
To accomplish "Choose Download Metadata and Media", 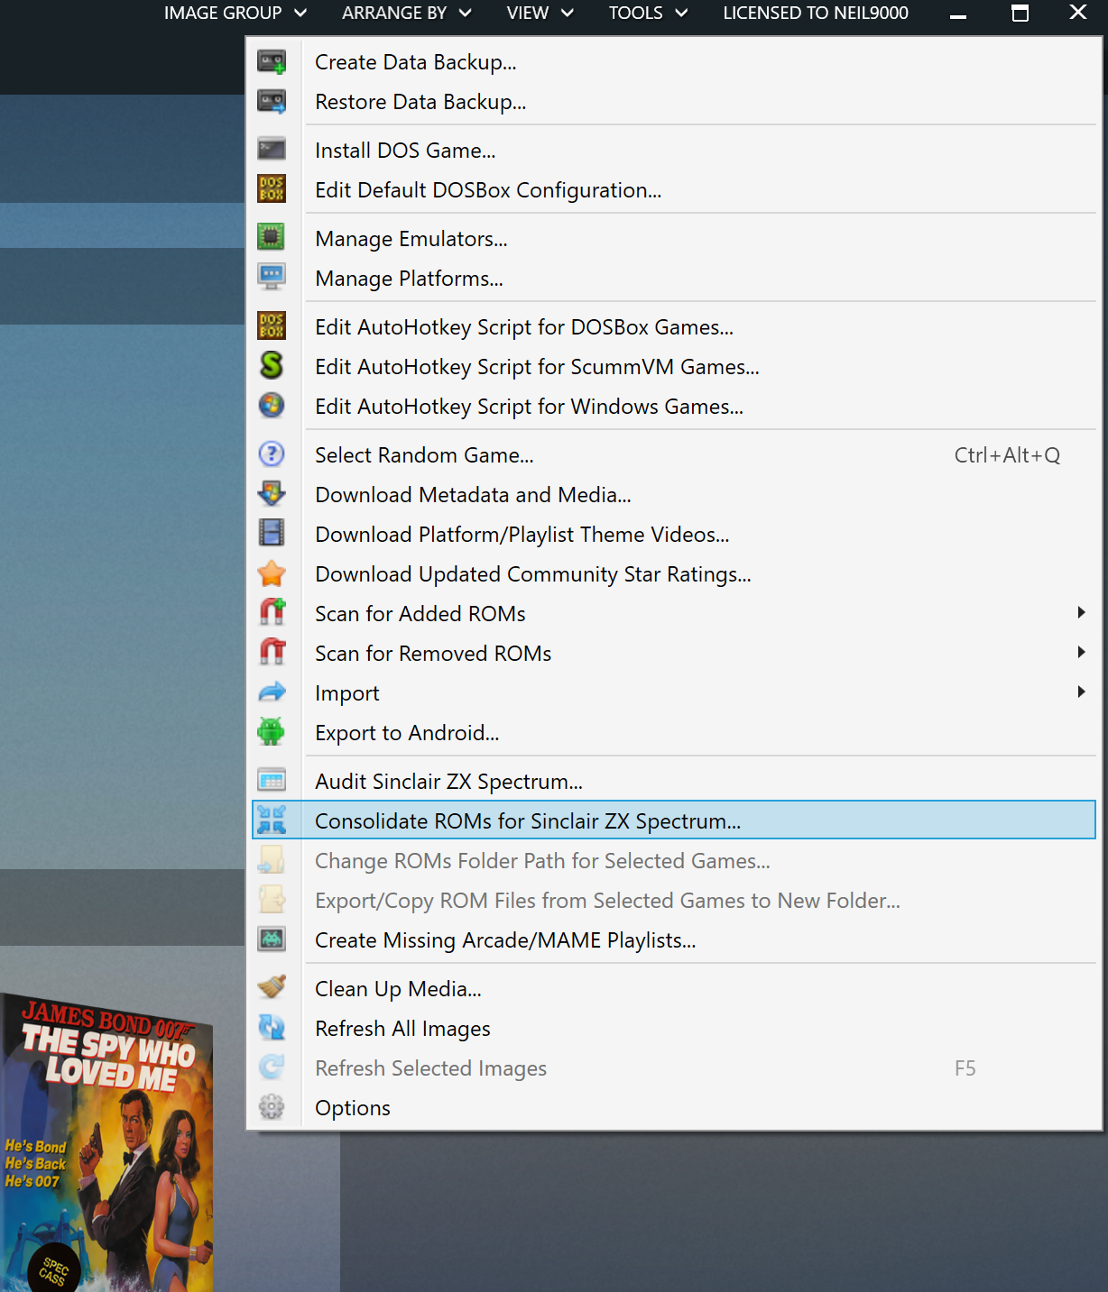I will 473,495.
